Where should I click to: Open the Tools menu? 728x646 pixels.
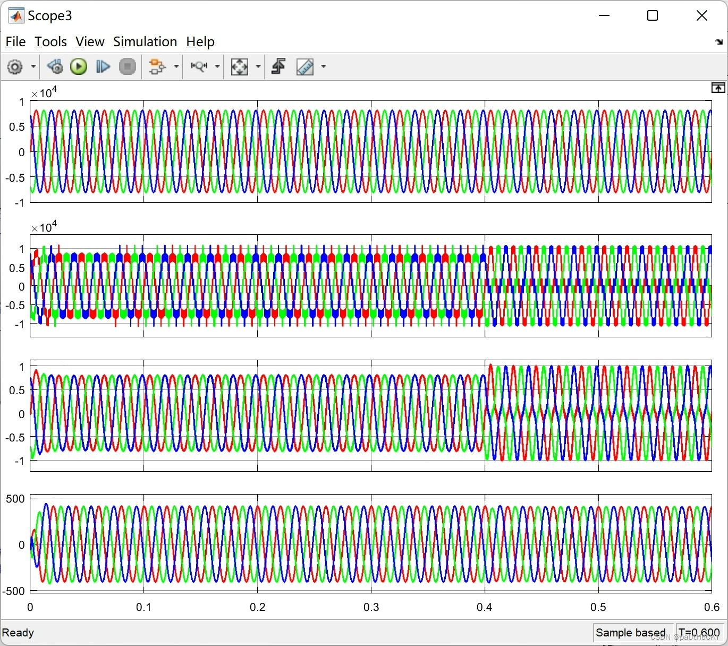point(50,42)
